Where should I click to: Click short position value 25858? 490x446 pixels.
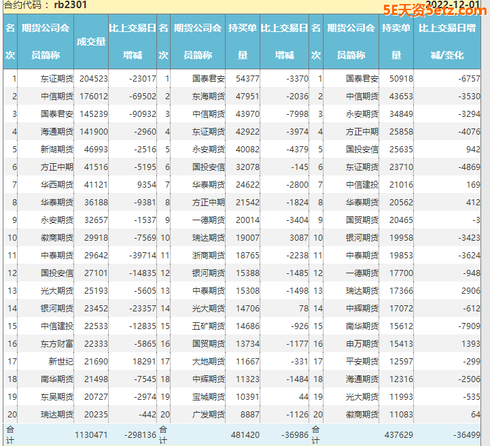point(401,132)
